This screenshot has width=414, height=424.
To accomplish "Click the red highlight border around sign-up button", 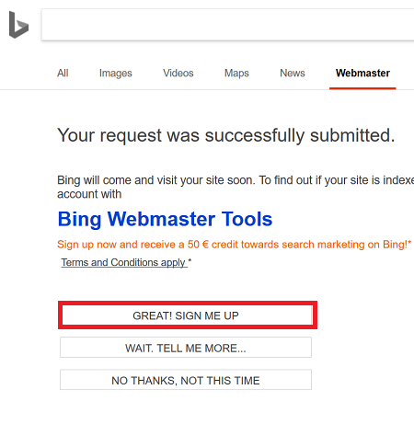I will (188, 304).
